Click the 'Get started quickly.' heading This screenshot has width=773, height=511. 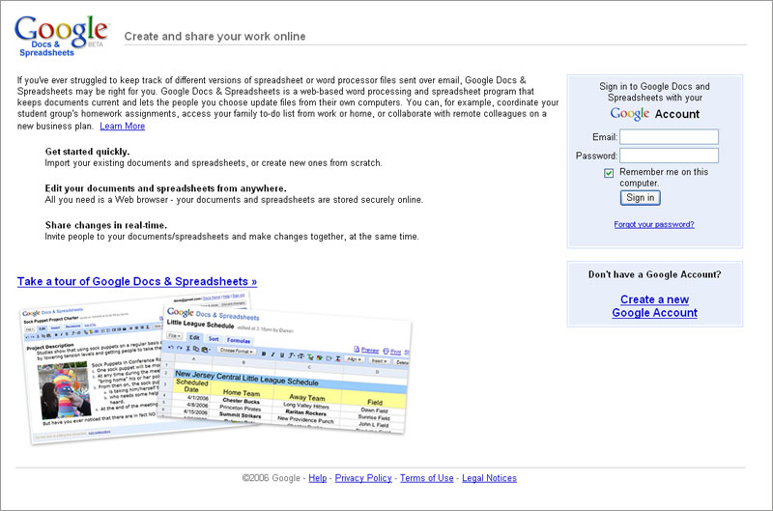tap(87, 152)
